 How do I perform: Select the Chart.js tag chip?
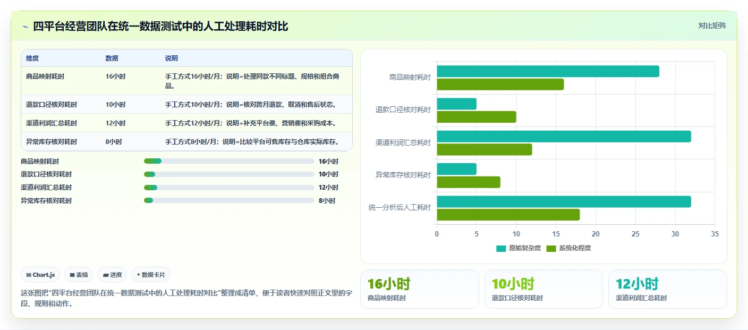coord(41,275)
